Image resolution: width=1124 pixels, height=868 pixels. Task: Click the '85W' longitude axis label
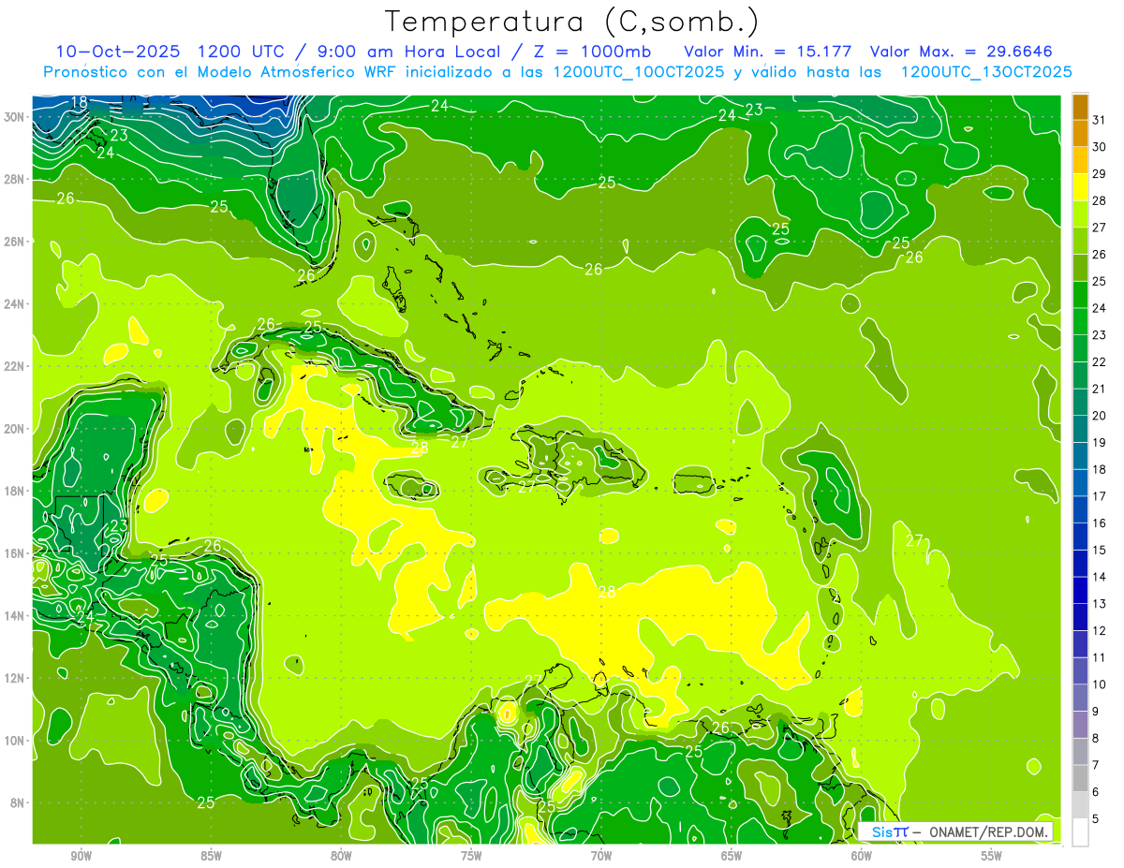click(x=211, y=856)
